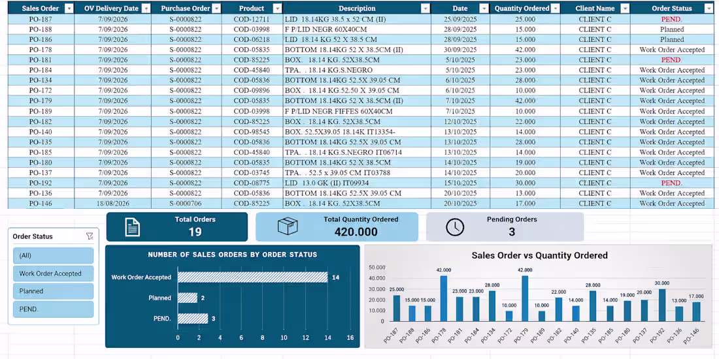Click the PEND. status in PO-187 row
Viewport: 719px width, 359px height.
tap(672, 19)
